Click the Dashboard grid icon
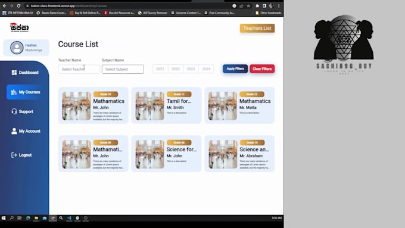Viewport: 405px width, 228px height. (x=14, y=73)
